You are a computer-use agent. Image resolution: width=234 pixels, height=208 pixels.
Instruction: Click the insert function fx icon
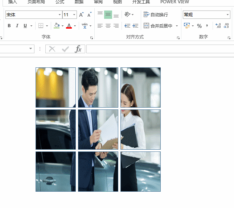coord(78,49)
